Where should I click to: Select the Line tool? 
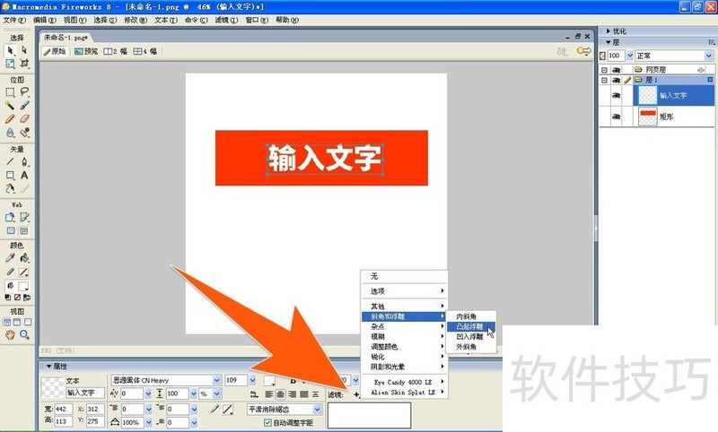click(x=10, y=161)
